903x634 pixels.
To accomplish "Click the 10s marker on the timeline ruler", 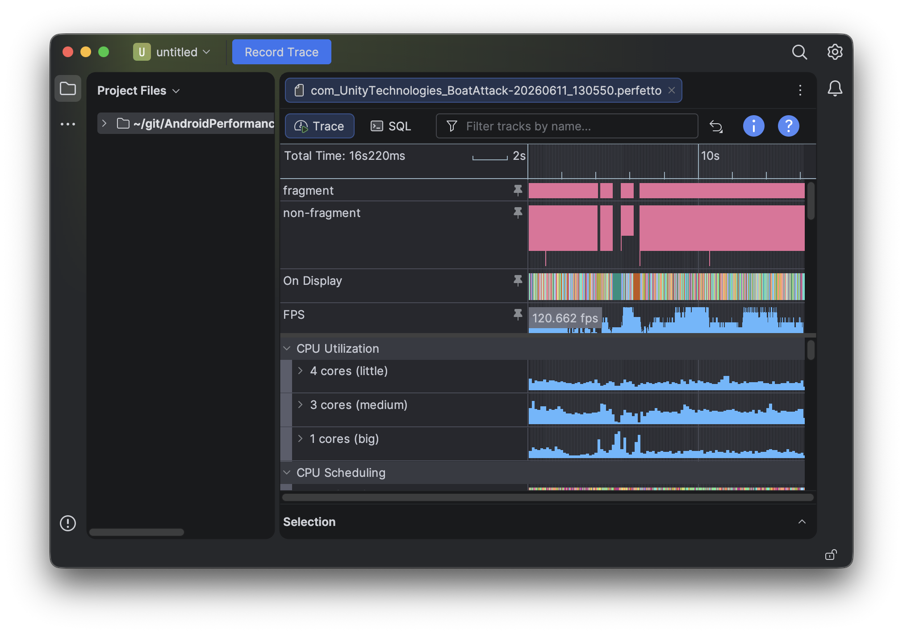I will [710, 156].
